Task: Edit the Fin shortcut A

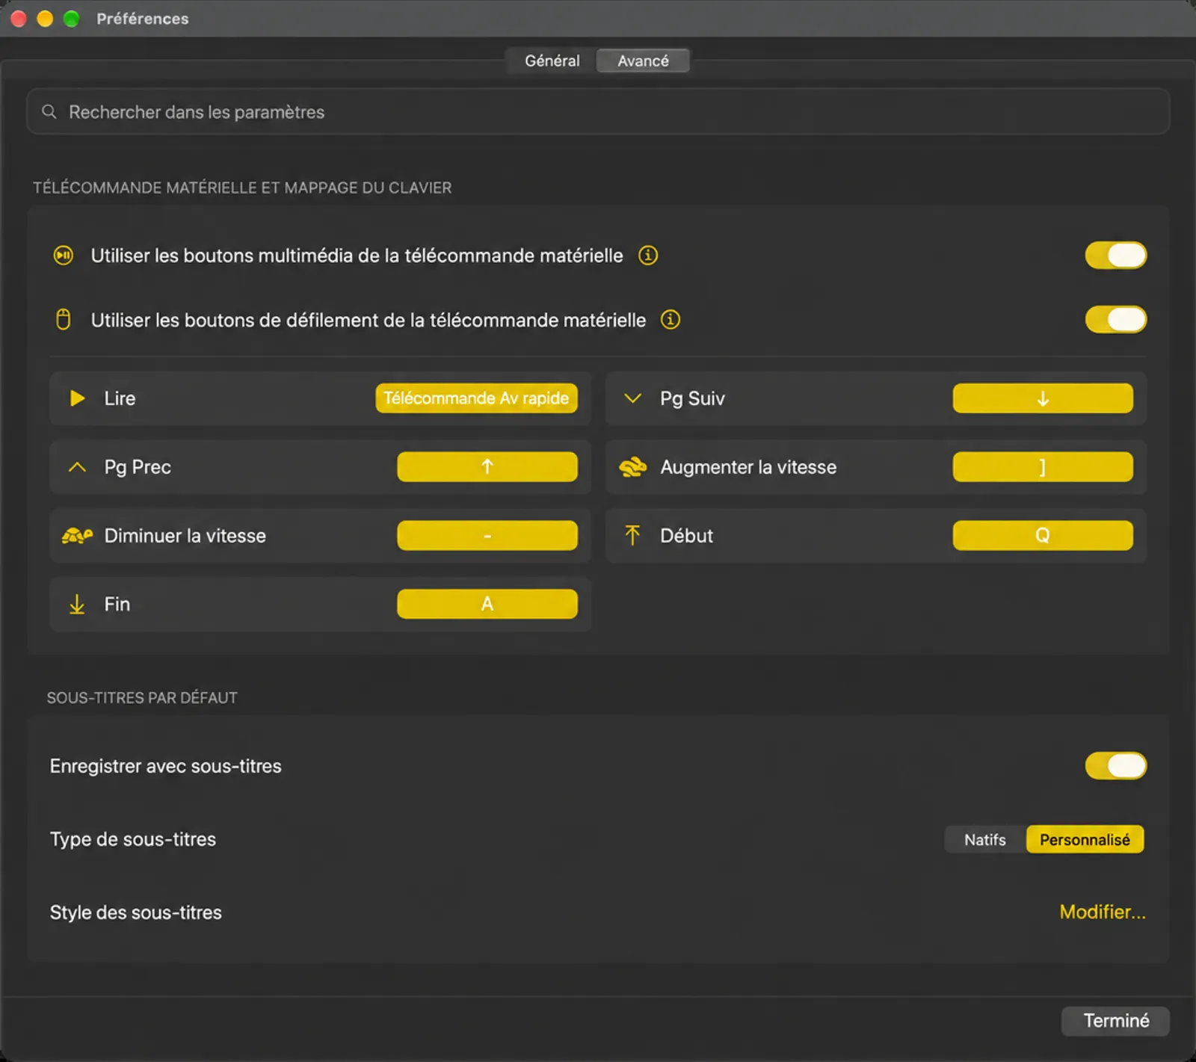Action: tap(487, 604)
